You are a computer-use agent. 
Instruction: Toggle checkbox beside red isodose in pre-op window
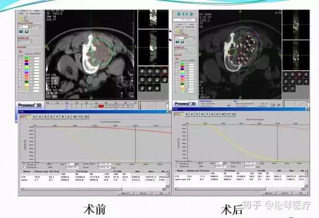pyautogui.click(x=20, y=61)
